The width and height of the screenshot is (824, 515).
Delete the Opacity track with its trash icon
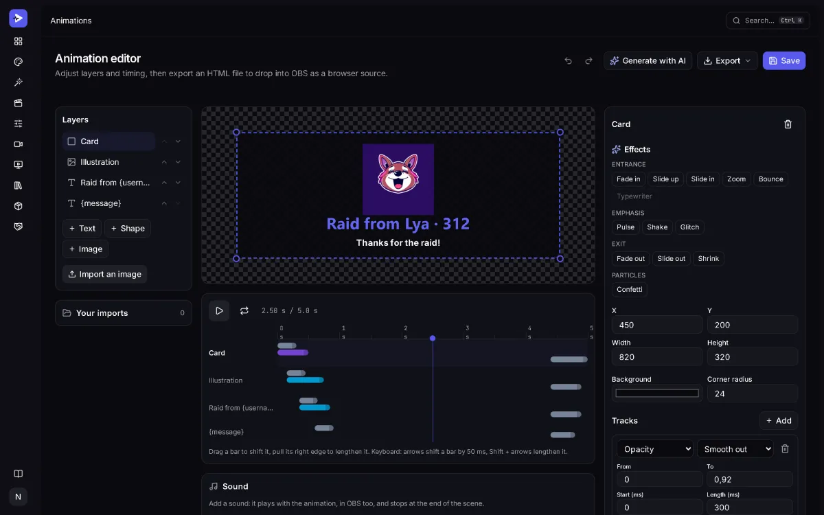point(785,449)
